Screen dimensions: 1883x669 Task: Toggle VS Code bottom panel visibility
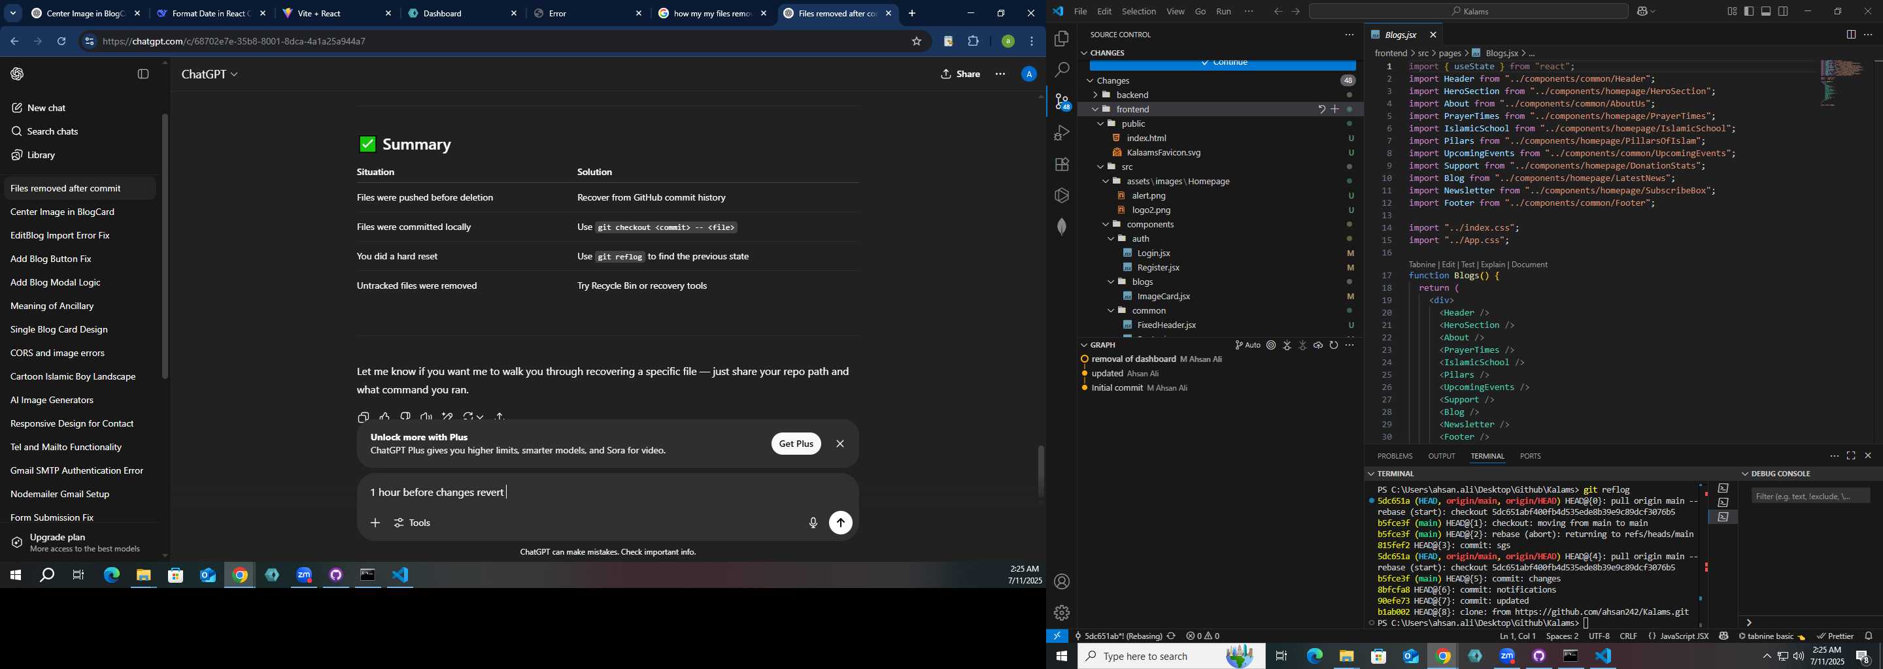click(x=1766, y=12)
